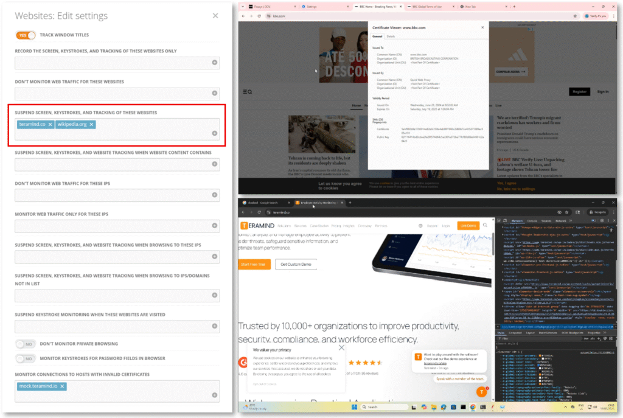Viewport: 623px width, 418px height.
Task: Switch to the Console tab in DevTools
Action: point(532,221)
